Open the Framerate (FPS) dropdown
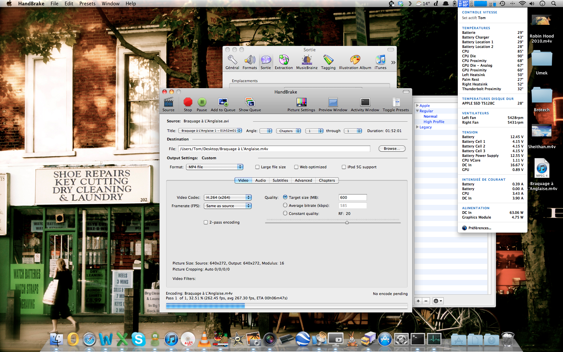The height and width of the screenshot is (352, 563). (228, 206)
